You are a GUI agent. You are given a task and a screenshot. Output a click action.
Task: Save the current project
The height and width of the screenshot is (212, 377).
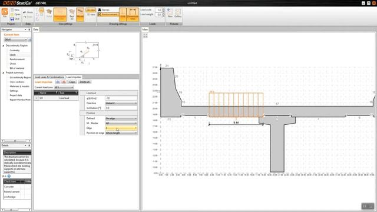click(x=15, y=19)
